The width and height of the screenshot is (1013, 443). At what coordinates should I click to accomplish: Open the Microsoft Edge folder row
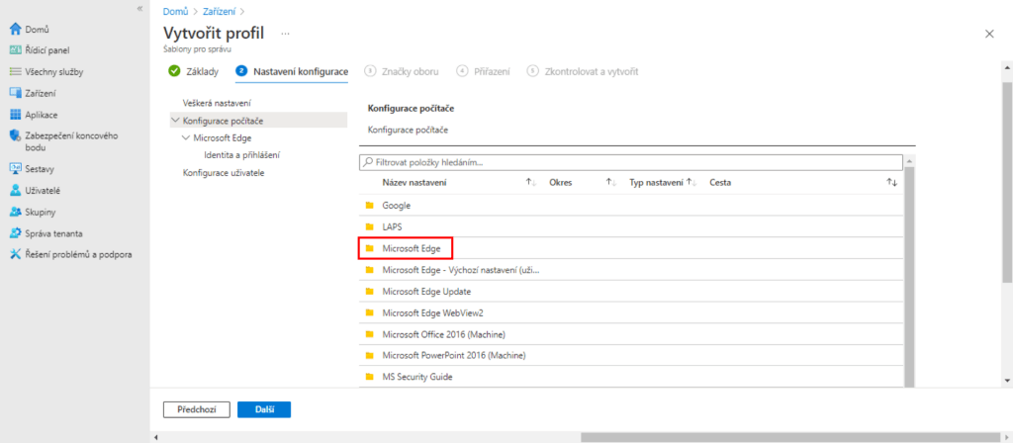pyautogui.click(x=410, y=248)
